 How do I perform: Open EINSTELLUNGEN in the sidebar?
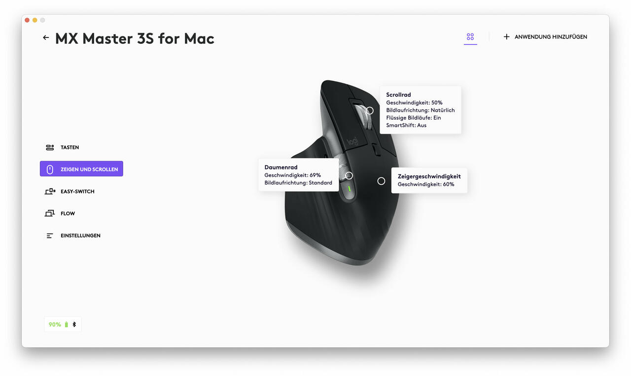80,236
